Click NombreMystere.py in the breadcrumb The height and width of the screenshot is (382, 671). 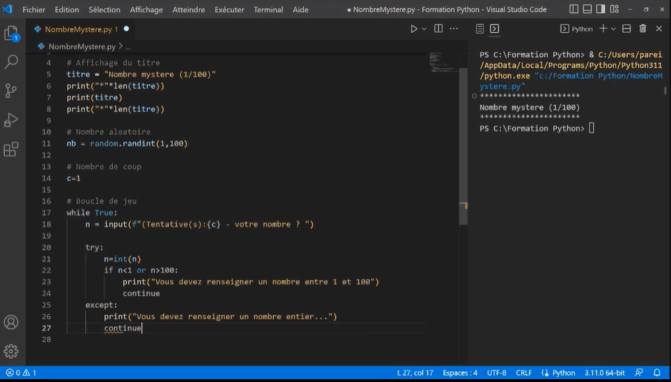coord(82,46)
